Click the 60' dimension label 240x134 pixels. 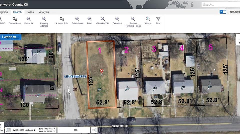click(x=51, y=55)
